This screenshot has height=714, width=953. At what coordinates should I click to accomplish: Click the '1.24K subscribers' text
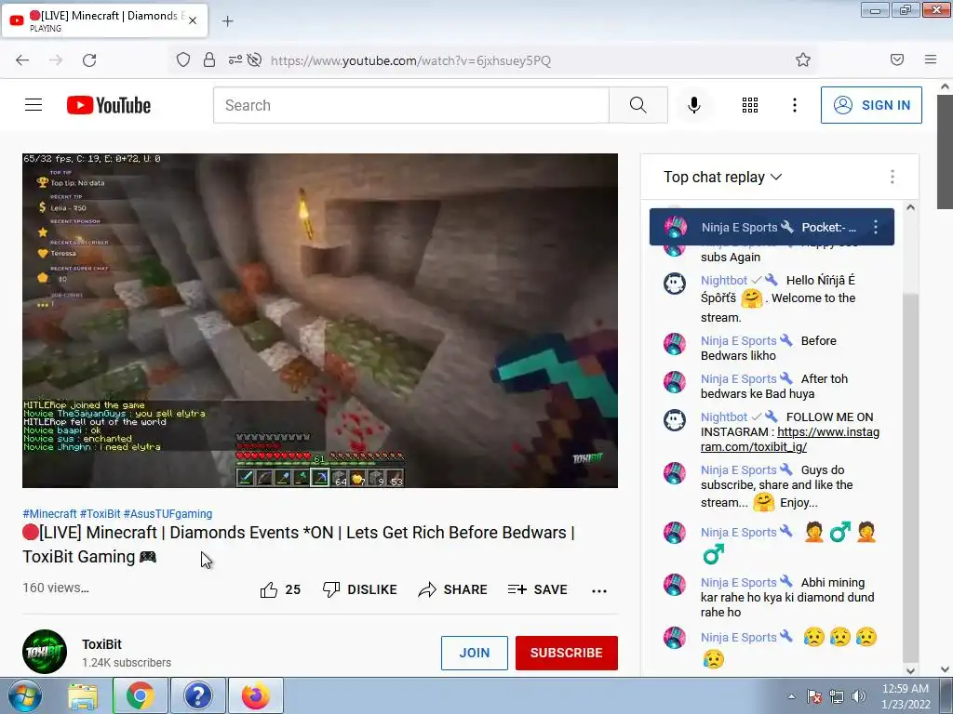point(127,662)
